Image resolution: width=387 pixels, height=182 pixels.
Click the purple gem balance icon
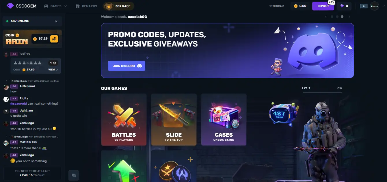pyautogui.click(x=342, y=6)
